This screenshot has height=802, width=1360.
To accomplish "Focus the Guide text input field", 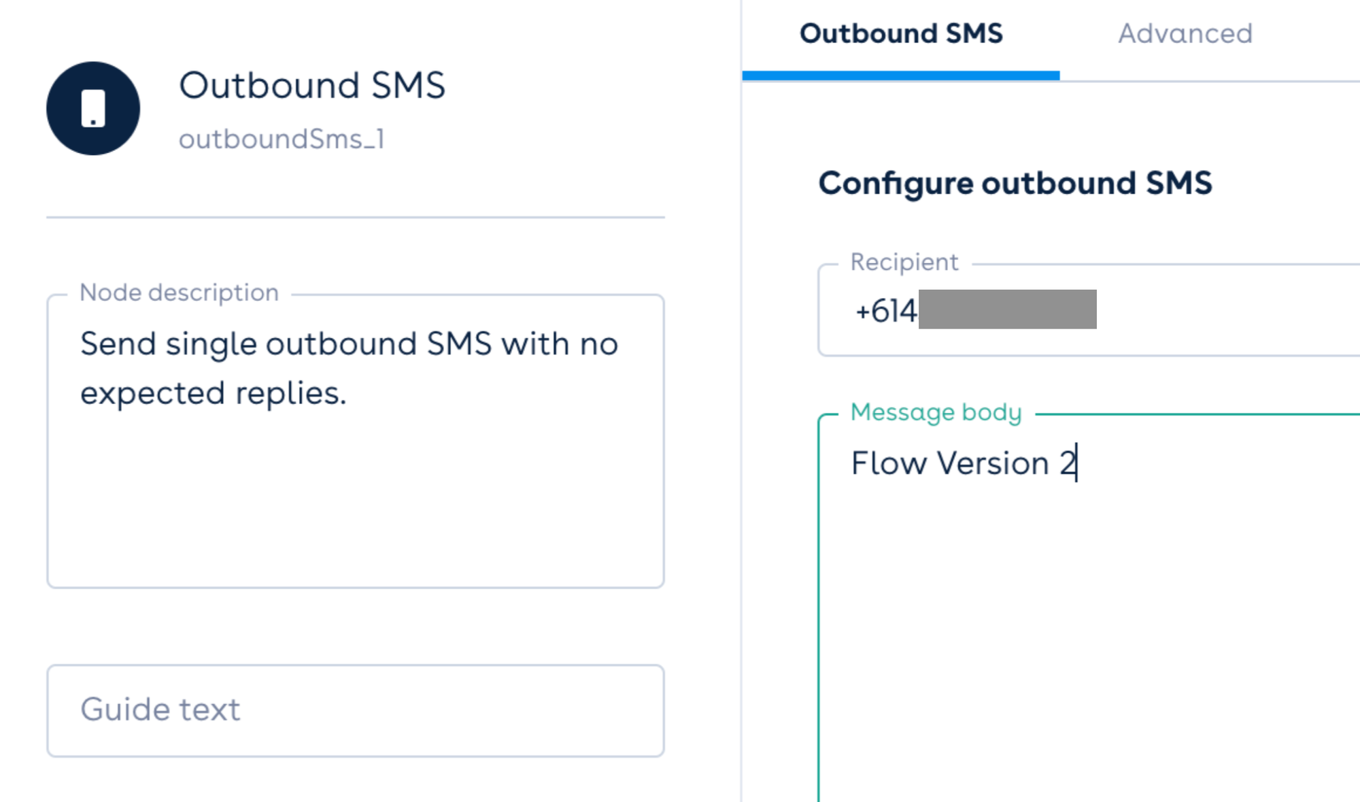I will tap(355, 710).
